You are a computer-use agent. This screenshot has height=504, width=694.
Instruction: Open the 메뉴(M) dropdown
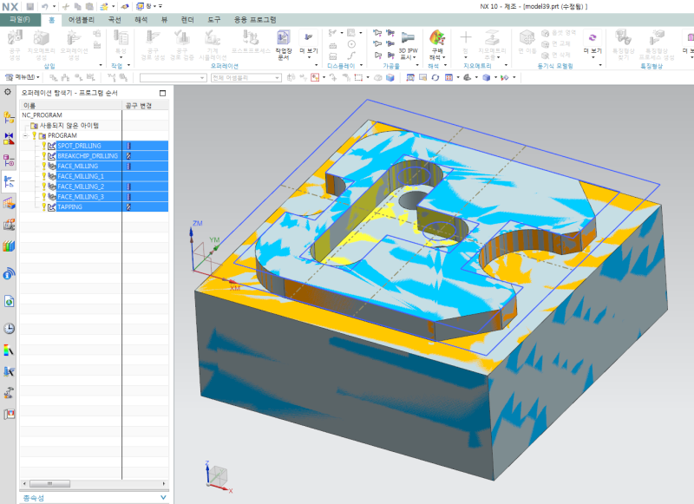[23, 77]
